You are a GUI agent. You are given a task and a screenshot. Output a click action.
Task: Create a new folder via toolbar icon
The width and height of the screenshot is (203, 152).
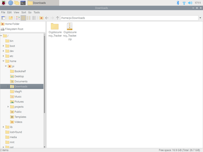11,18
